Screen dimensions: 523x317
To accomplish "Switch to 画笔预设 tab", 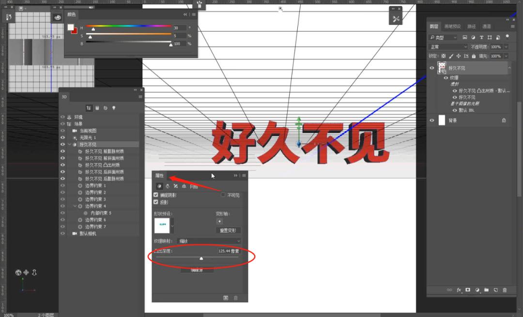I will 453,26.
